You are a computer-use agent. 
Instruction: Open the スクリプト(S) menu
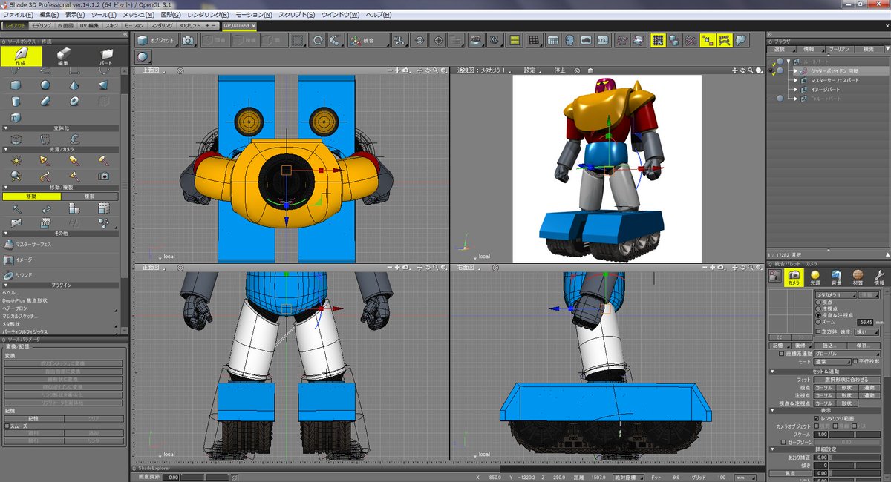click(x=296, y=15)
